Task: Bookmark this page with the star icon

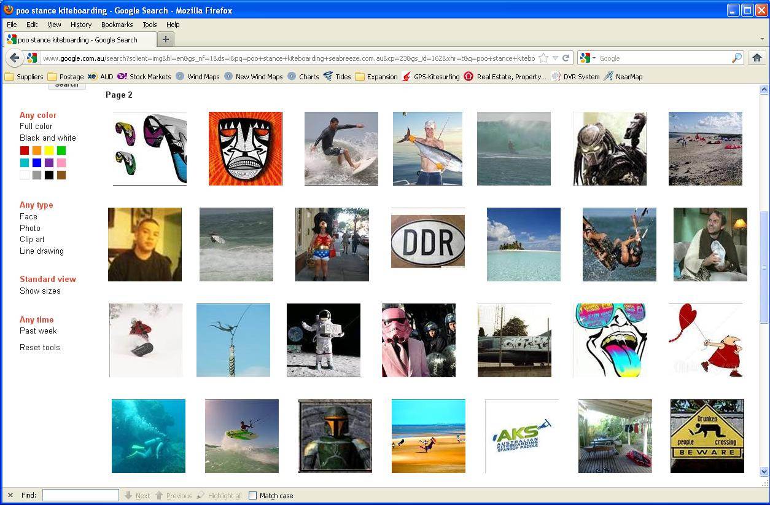Action: 543,58
